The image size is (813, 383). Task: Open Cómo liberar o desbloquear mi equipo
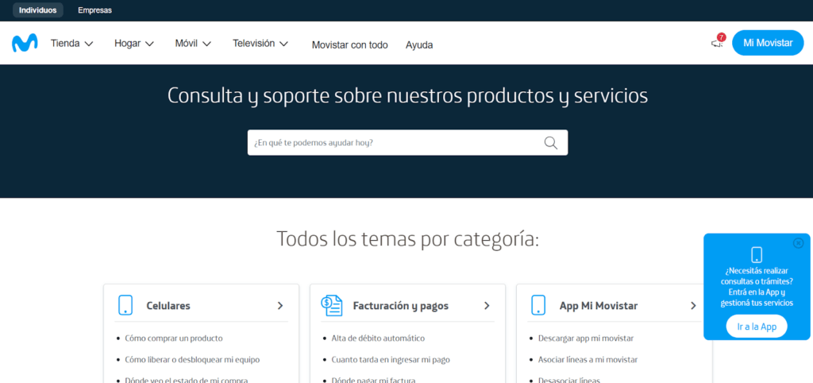[x=192, y=359]
